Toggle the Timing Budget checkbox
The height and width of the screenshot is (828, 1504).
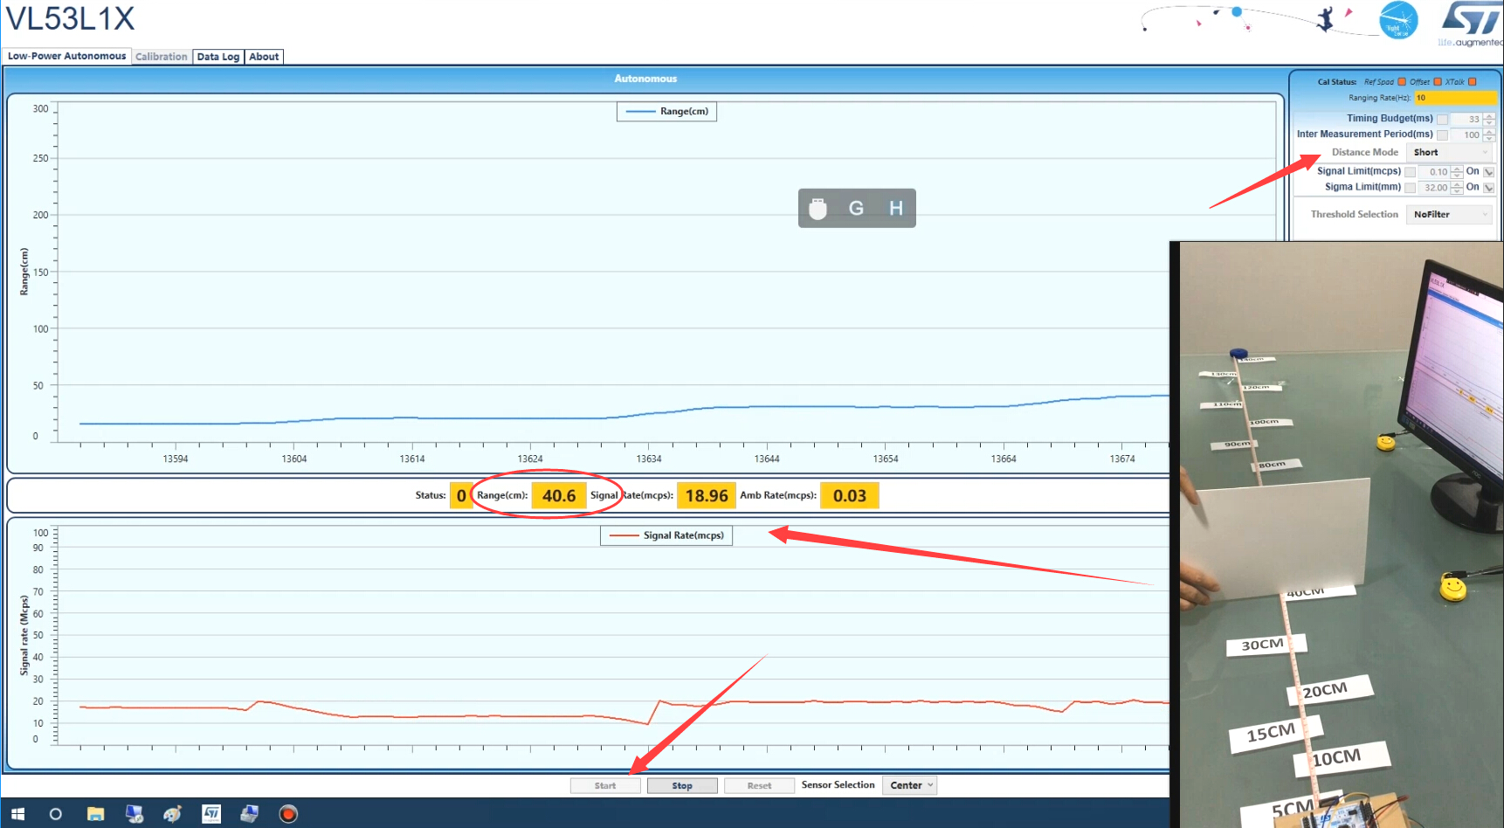pos(1442,120)
